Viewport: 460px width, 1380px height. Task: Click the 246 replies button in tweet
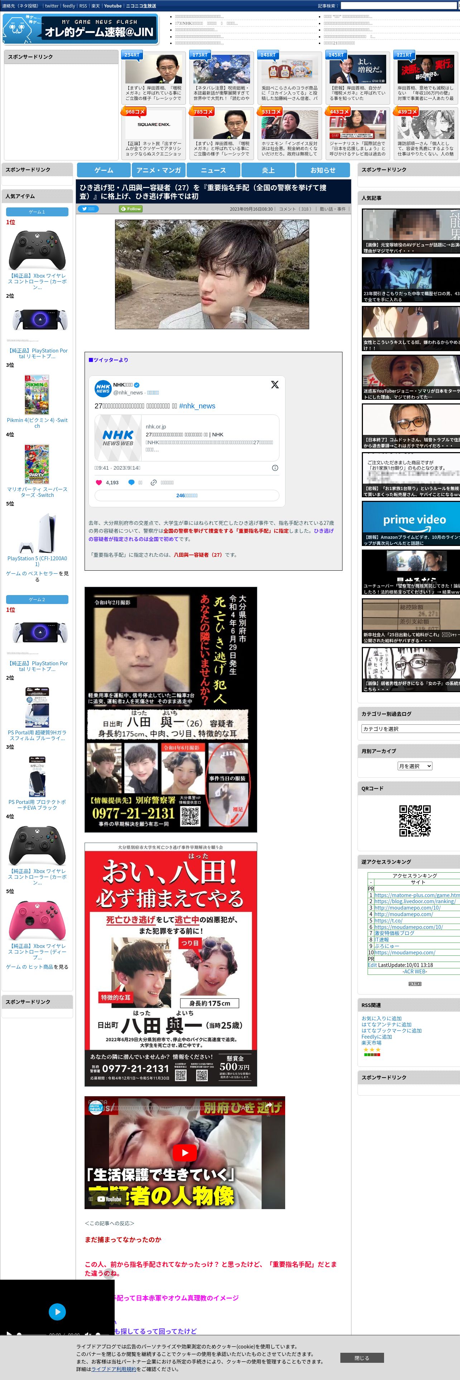(187, 495)
